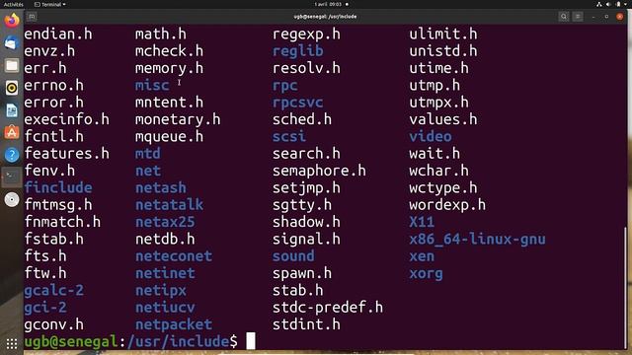This screenshot has height=355, width=632.
Task: Click the regexp.h file name
Action: click(306, 35)
